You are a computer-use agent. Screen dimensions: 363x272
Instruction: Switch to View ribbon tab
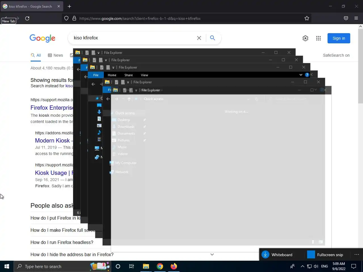click(144, 75)
